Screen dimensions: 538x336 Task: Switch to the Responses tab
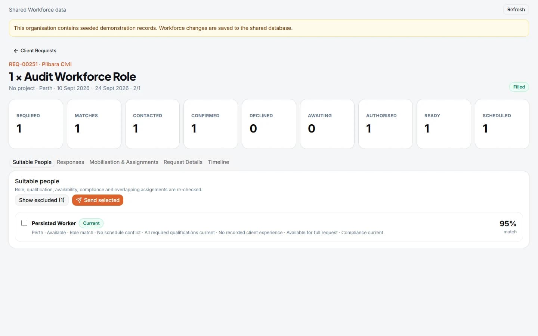tap(70, 162)
